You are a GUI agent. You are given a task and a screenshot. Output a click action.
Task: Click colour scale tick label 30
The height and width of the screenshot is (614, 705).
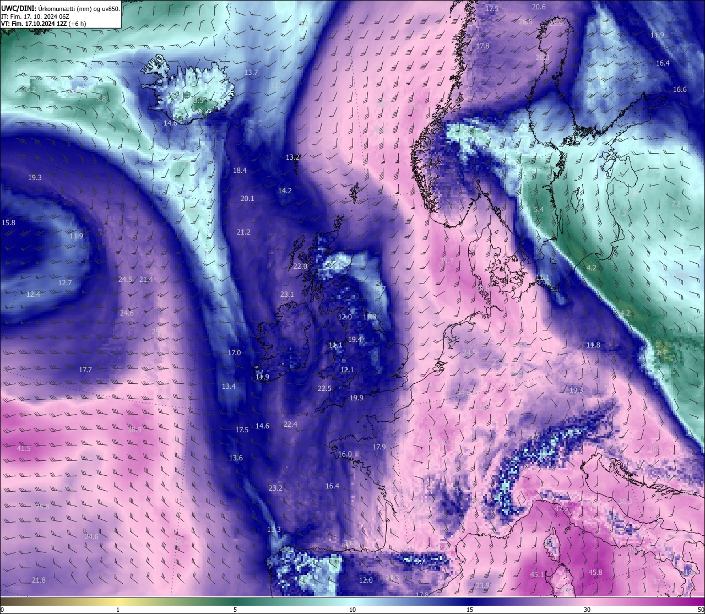(x=587, y=610)
